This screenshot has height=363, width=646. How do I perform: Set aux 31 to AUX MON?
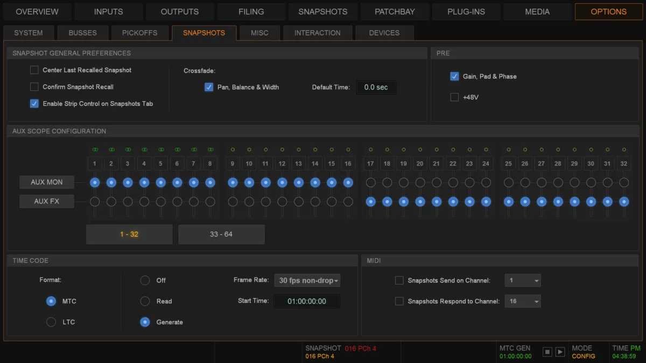pyautogui.click(x=607, y=182)
